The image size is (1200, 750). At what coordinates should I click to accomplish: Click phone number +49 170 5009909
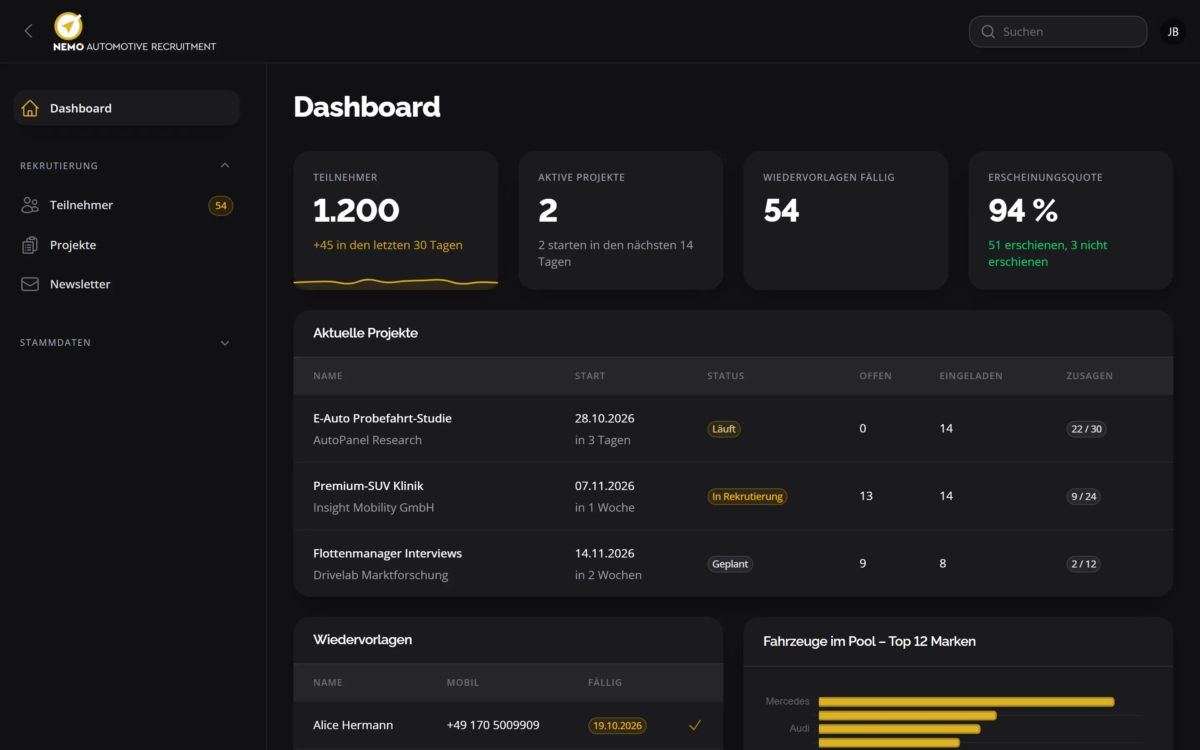493,725
